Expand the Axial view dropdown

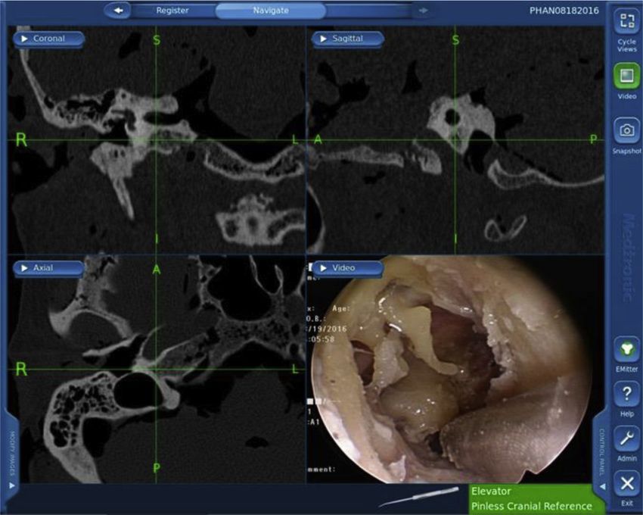point(48,268)
